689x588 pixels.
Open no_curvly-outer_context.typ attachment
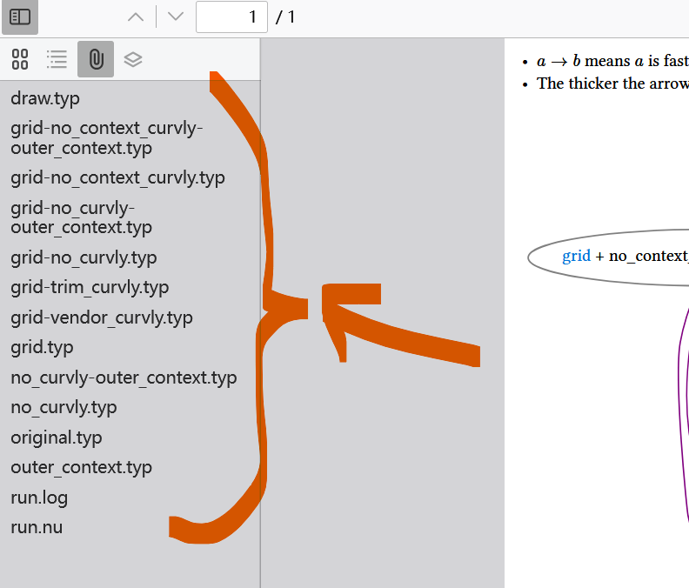[124, 378]
